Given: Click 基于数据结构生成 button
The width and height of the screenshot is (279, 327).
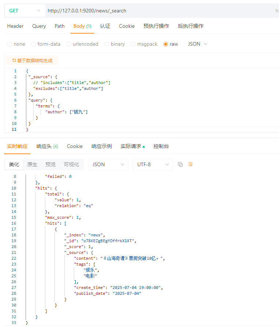Looking at the screenshot, I should [32, 61].
